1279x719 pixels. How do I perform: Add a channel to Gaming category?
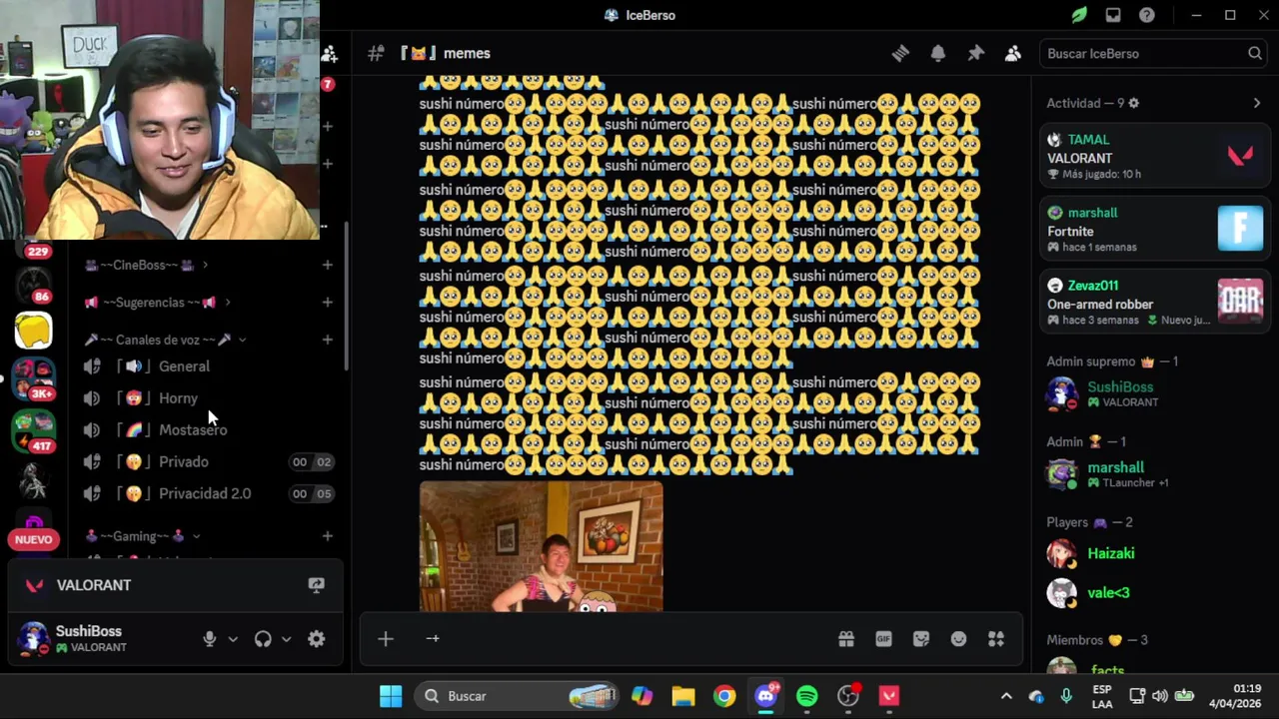[327, 536]
